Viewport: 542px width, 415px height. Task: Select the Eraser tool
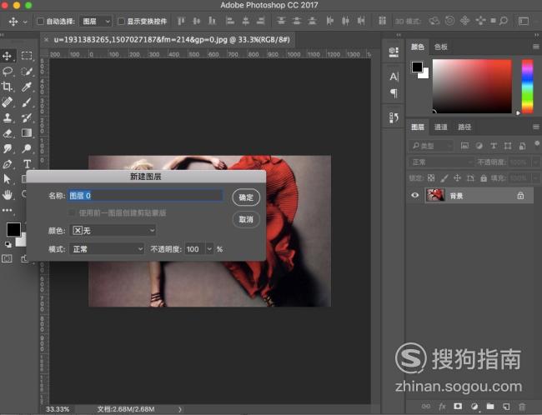coord(8,133)
